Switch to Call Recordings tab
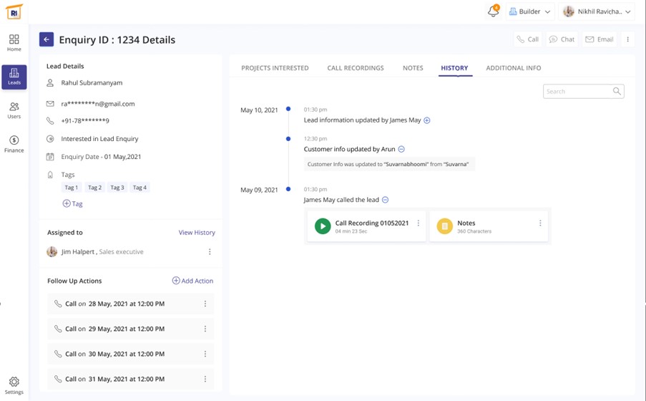 (356, 68)
